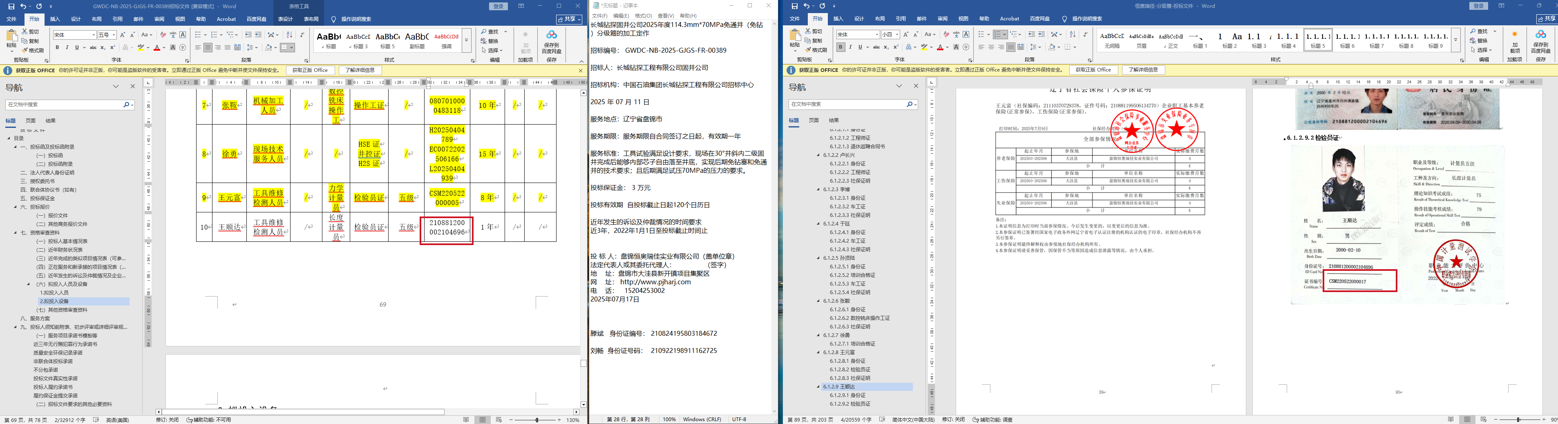Switch to 结果 tab in right navigation pane

pos(834,121)
